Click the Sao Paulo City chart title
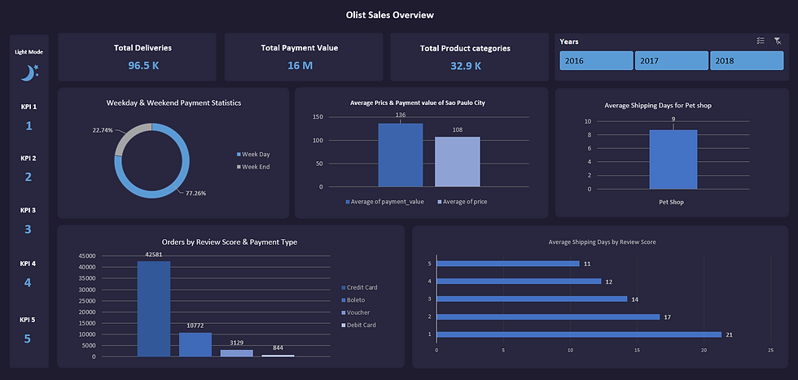The height and width of the screenshot is (380, 798). tap(417, 103)
